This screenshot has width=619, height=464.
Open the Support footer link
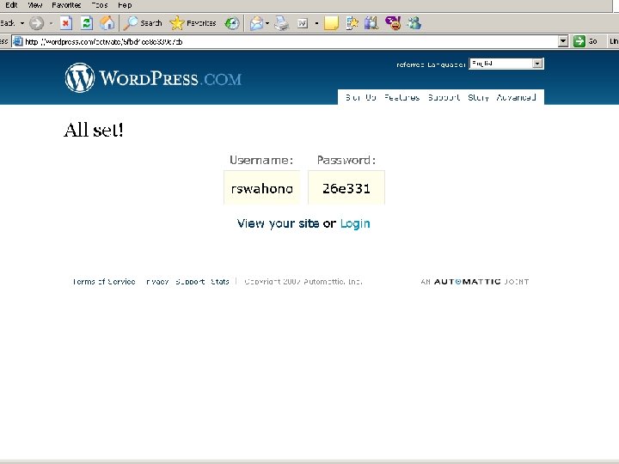[190, 282]
